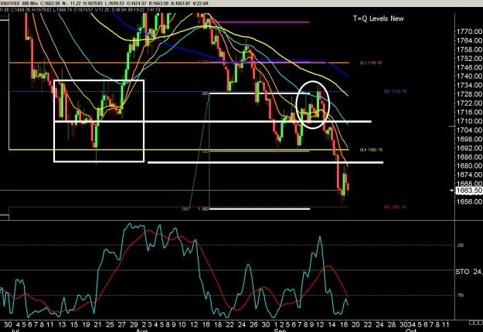This screenshot has width=483, height=332.
Task: Click the red 1652.41 level label
Action: click(x=395, y=207)
